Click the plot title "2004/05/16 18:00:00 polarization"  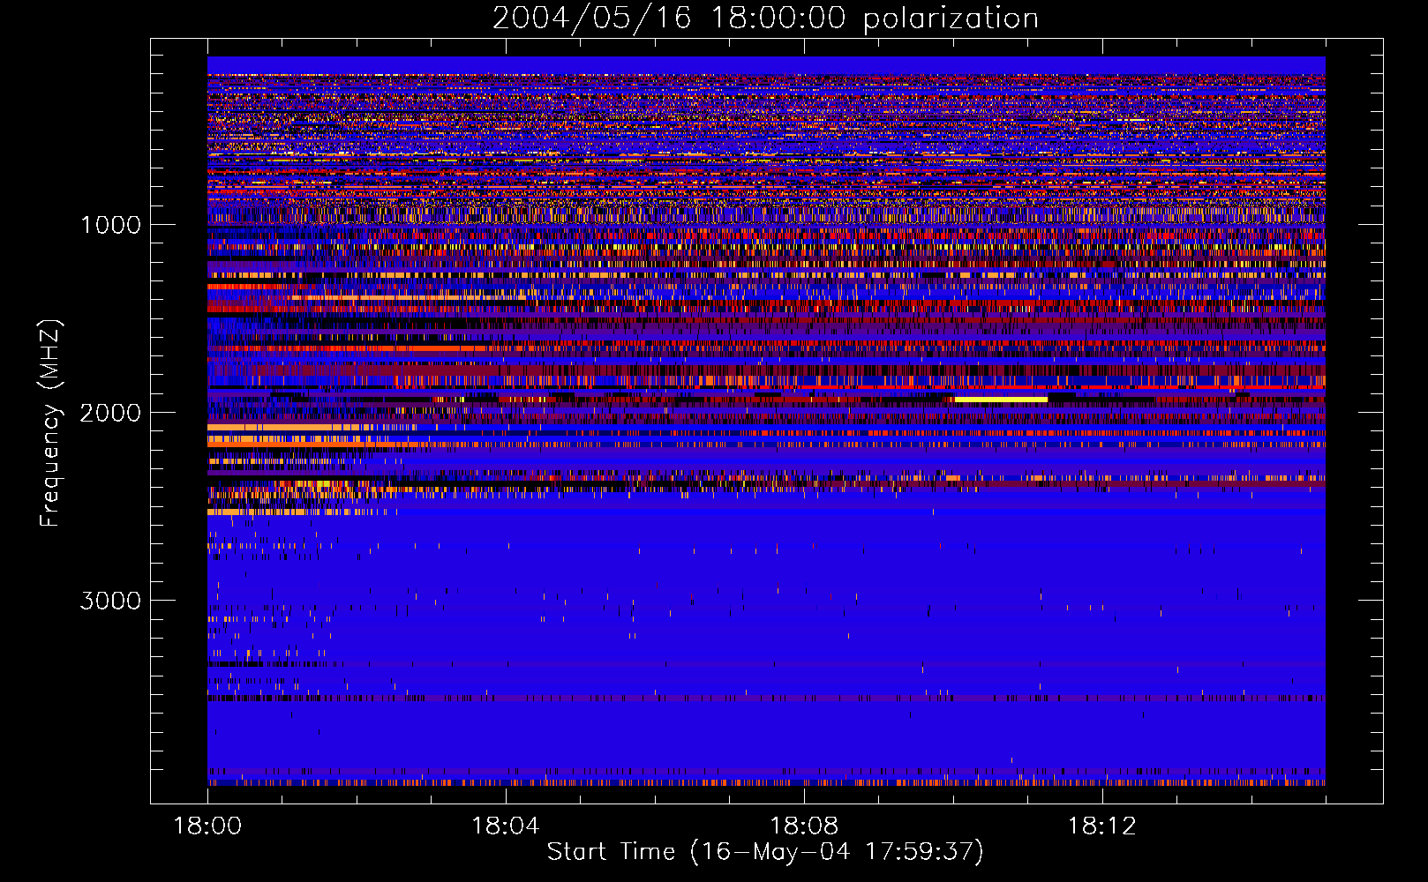coord(765,18)
